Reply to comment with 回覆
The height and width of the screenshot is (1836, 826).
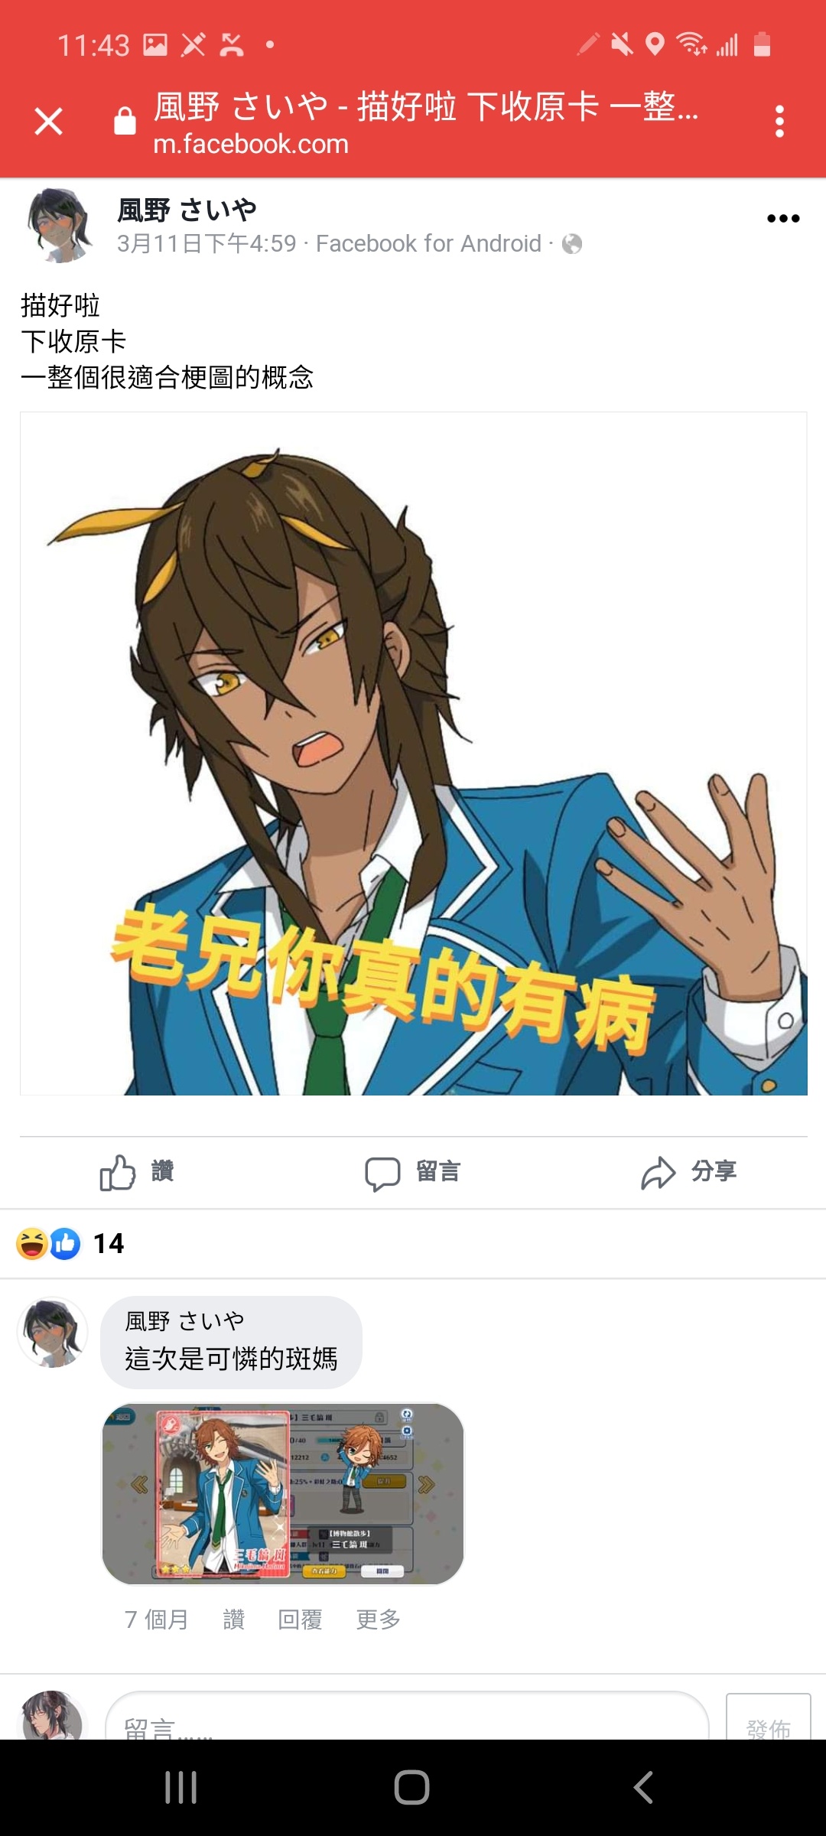pos(300,1620)
